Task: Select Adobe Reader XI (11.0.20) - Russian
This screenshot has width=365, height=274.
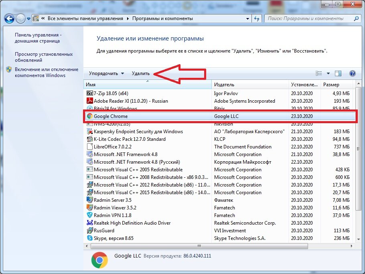Action: (131, 101)
